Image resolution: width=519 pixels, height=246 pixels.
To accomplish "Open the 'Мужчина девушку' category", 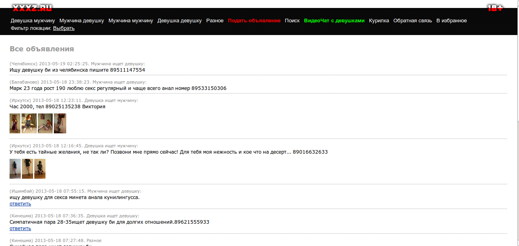I will point(81,21).
